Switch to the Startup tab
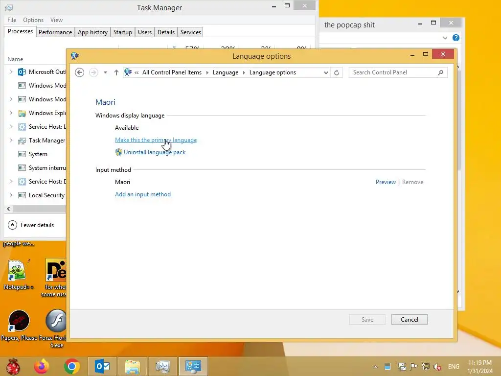This screenshot has height=376, width=501. [x=123, y=32]
